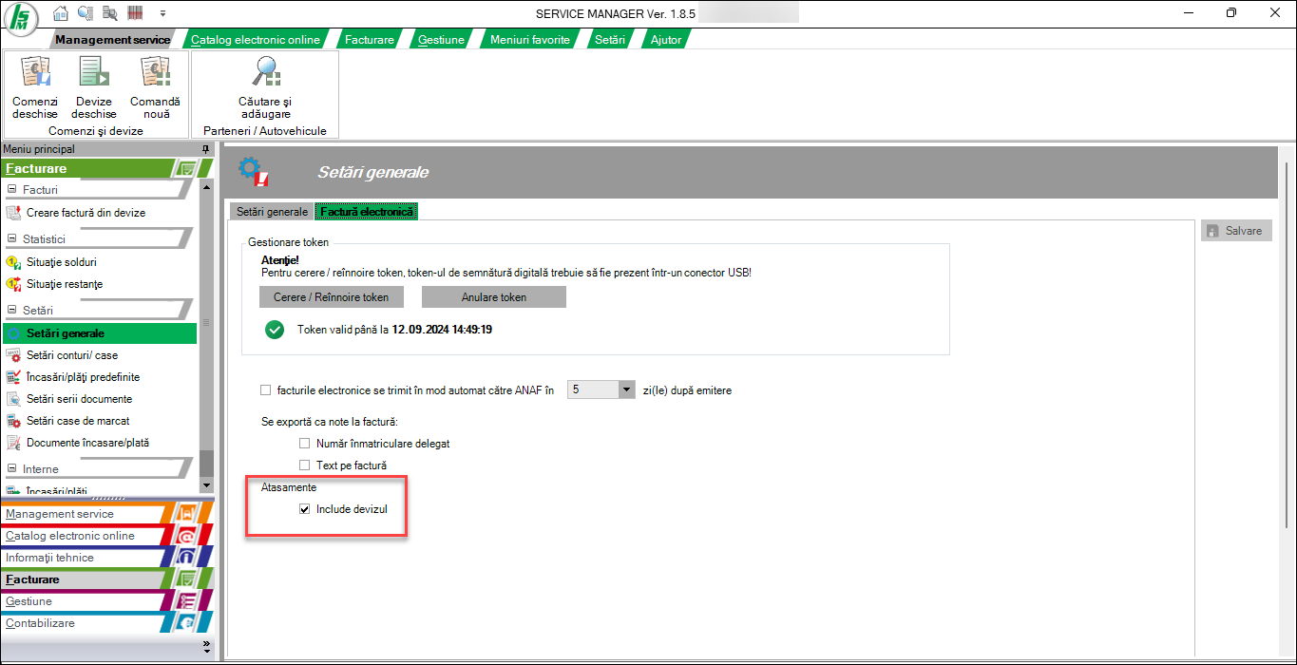Click the home icon in quick access toolbar

[61, 13]
